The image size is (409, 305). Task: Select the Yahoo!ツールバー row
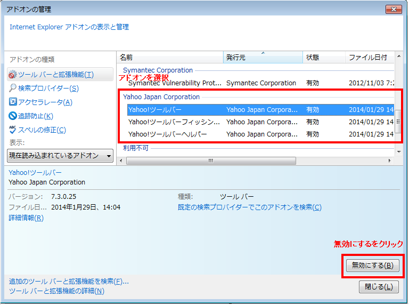pos(260,110)
